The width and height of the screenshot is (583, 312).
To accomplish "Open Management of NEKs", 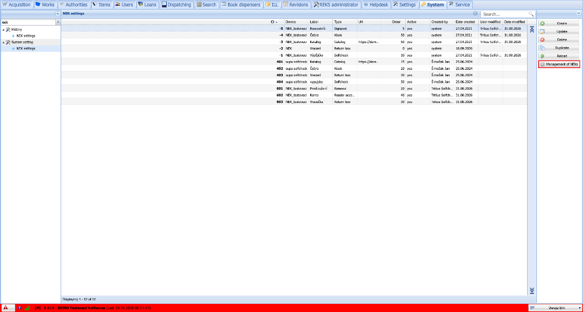I will [559, 65].
